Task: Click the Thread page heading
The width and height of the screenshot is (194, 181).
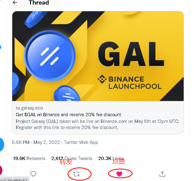Action: tap(39, 3)
